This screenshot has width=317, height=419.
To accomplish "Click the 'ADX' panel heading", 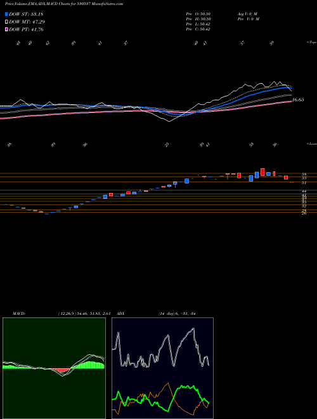I will click(120, 314).
